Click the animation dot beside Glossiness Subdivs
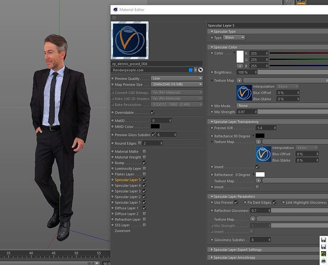 (212, 240)
